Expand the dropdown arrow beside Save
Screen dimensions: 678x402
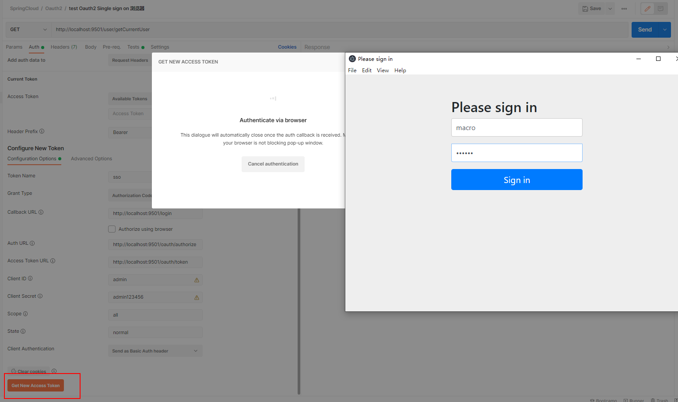(x=610, y=9)
